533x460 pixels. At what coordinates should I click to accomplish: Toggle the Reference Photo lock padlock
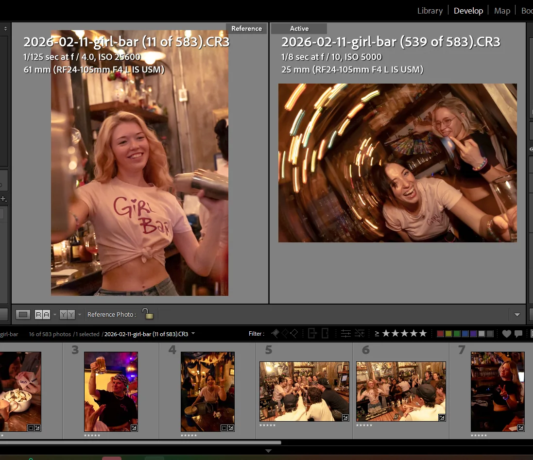tap(148, 314)
